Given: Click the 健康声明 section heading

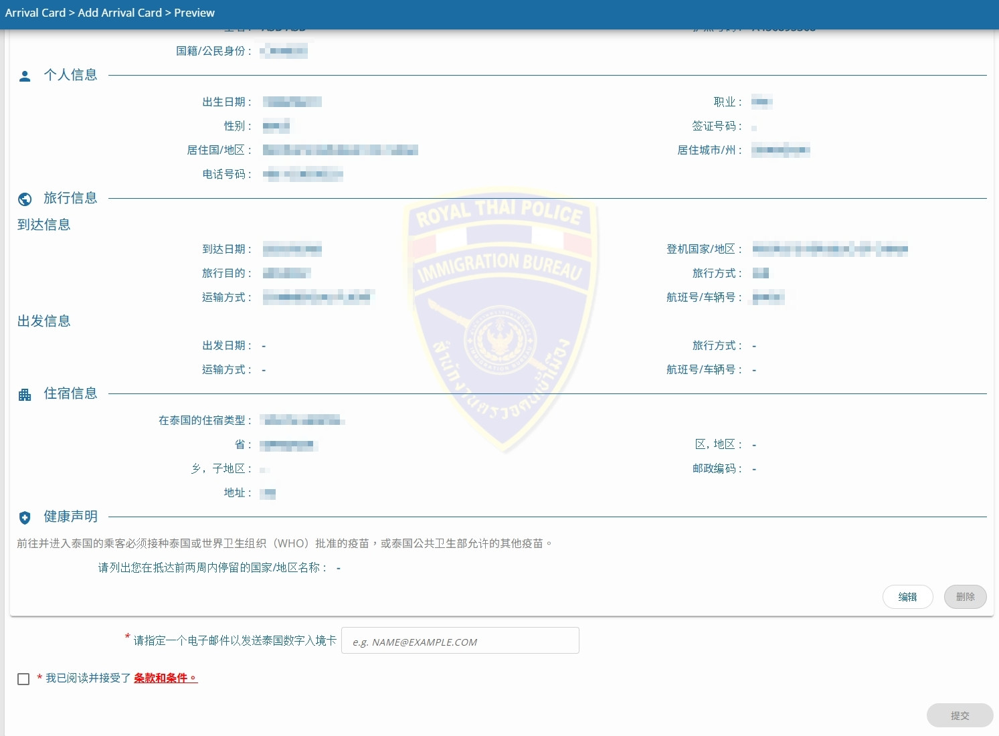Looking at the screenshot, I should pyautogui.click(x=70, y=517).
